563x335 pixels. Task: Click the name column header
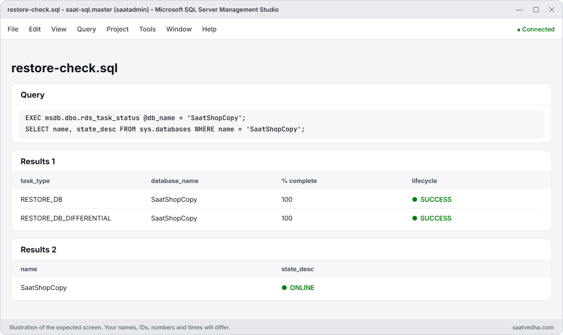29,269
